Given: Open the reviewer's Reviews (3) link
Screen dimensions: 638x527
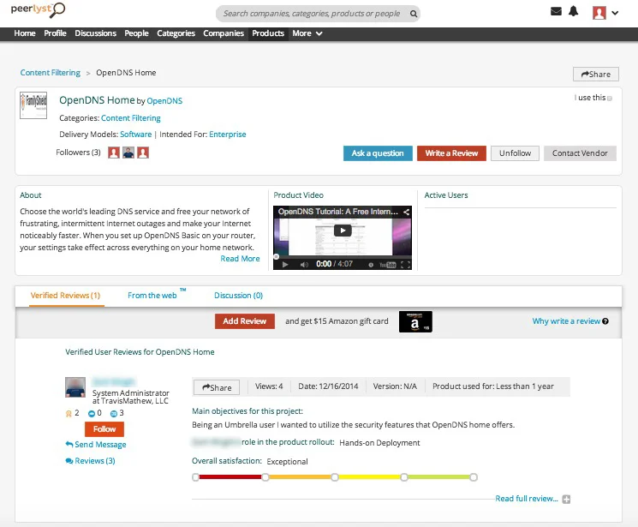Looking at the screenshot, I should point(90,461).
